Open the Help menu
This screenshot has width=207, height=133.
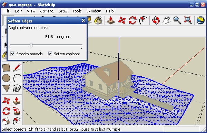pos(110,11)
